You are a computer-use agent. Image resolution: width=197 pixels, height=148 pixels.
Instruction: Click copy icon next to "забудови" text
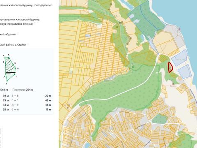tap(18, 34)
